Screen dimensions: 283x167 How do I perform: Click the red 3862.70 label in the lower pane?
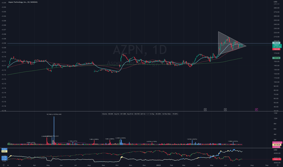277,159
